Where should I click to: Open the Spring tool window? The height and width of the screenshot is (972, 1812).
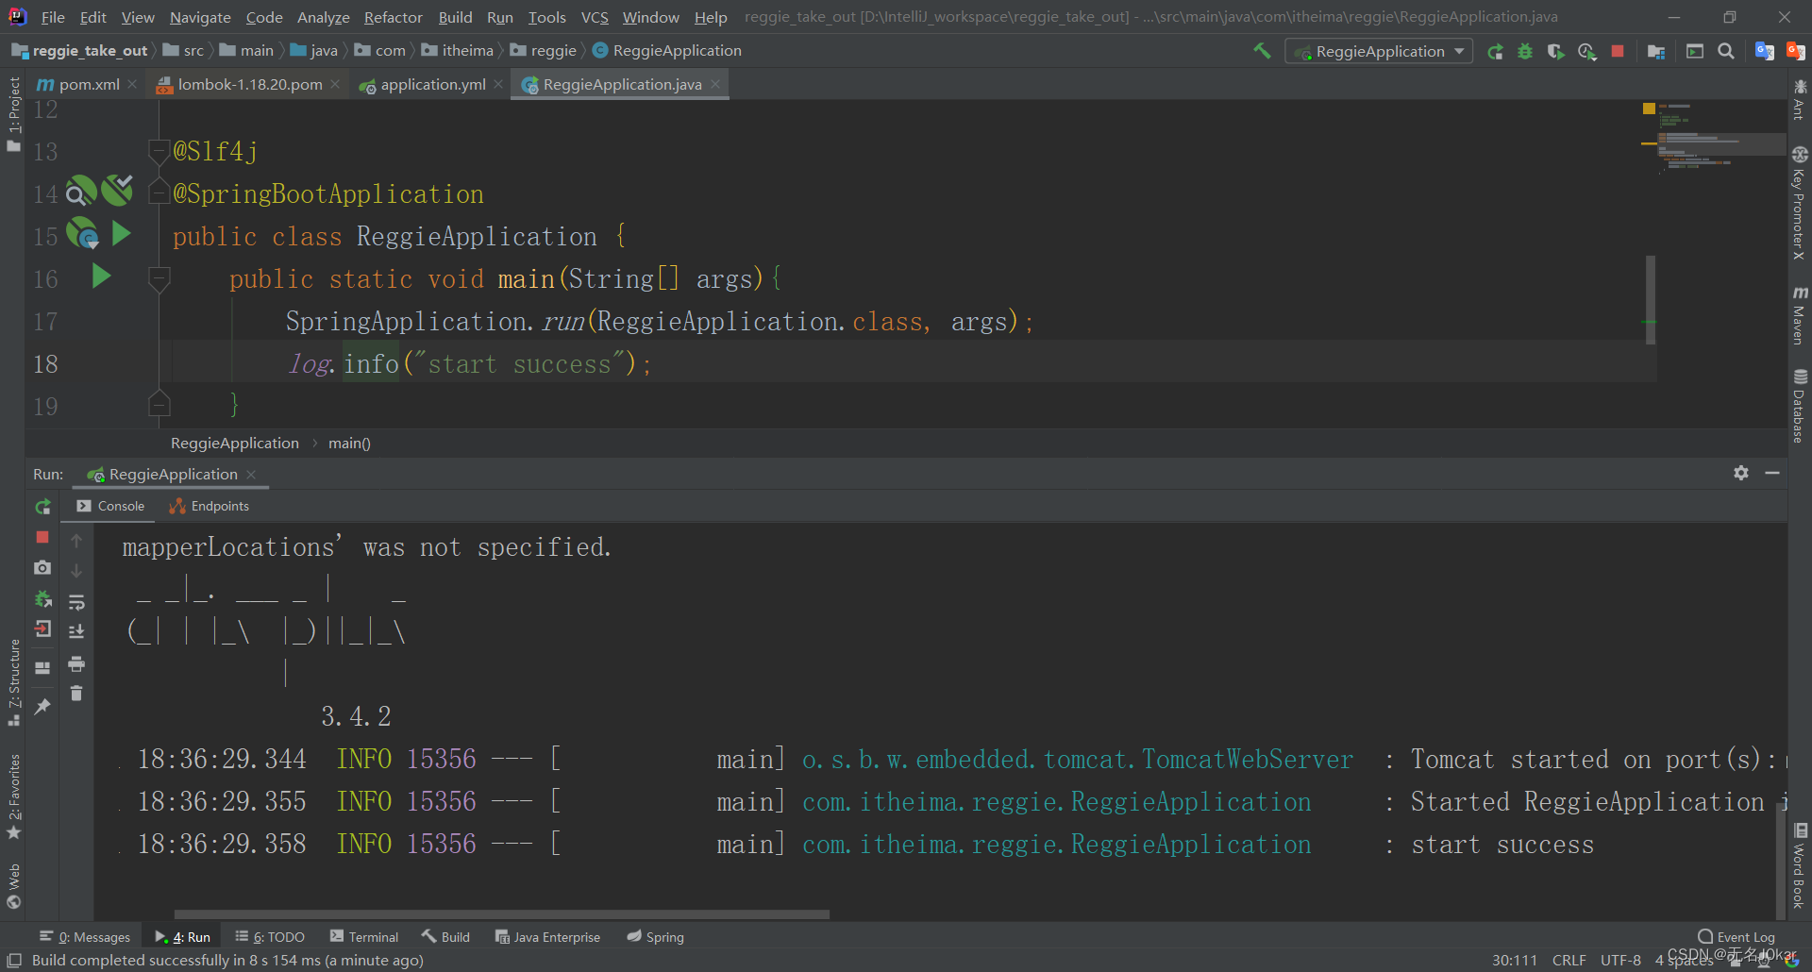click(x=656, y=937)
